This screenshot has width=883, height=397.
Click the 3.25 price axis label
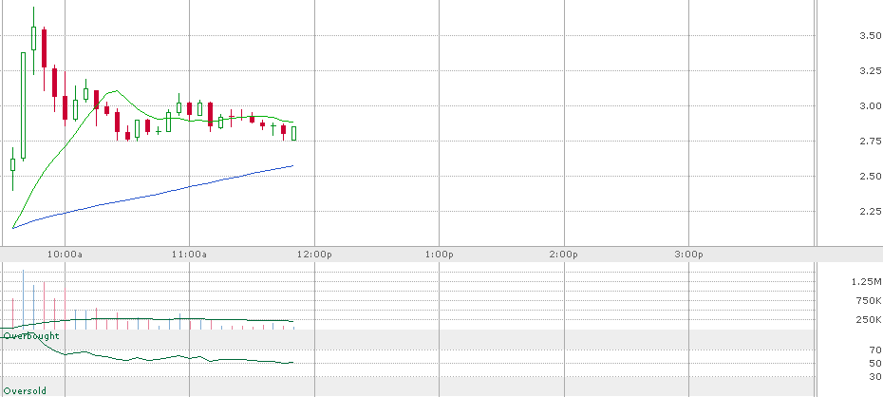click(870, 71)
